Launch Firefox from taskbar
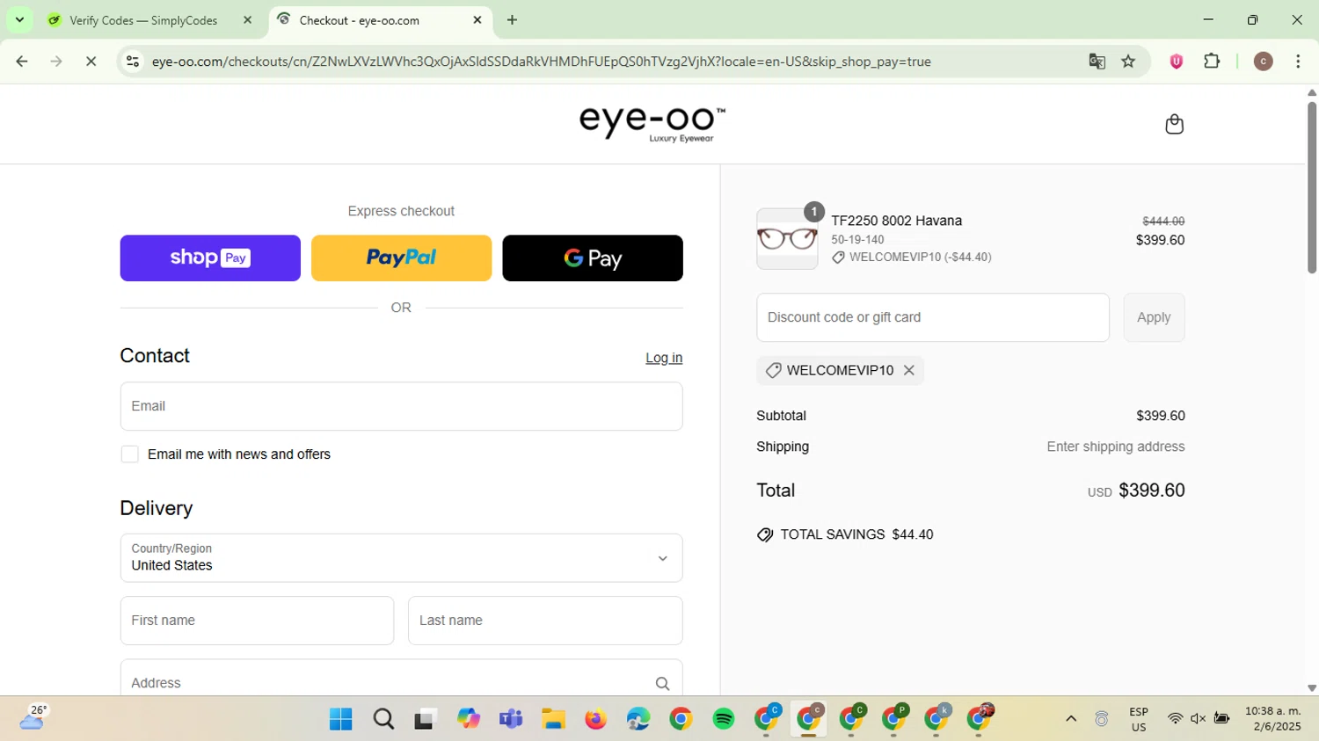This screenshot has height=741, width=1319. [595, 719]
